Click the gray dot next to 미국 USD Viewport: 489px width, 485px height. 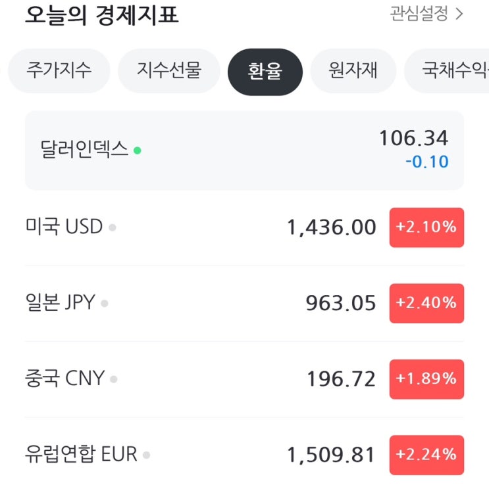113,228
